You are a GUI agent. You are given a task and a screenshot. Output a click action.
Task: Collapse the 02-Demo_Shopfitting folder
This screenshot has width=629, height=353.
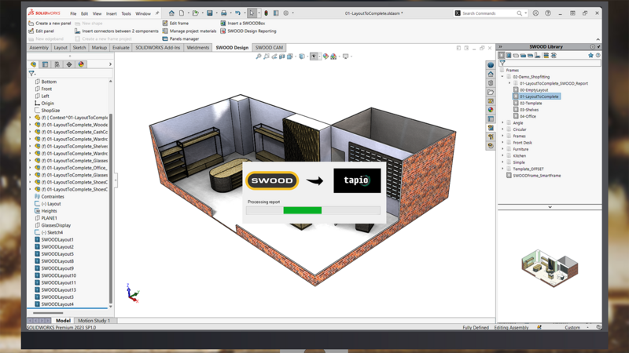point(503,77)
